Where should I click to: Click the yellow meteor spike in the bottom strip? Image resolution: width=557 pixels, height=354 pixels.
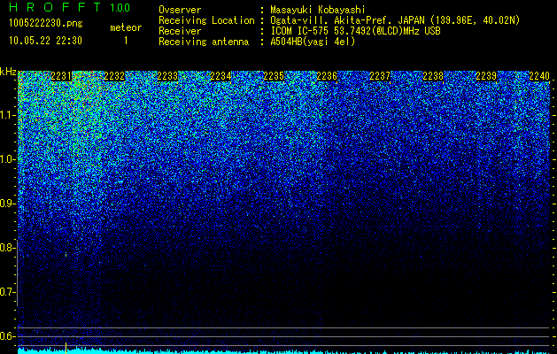(x=66, y=348)
